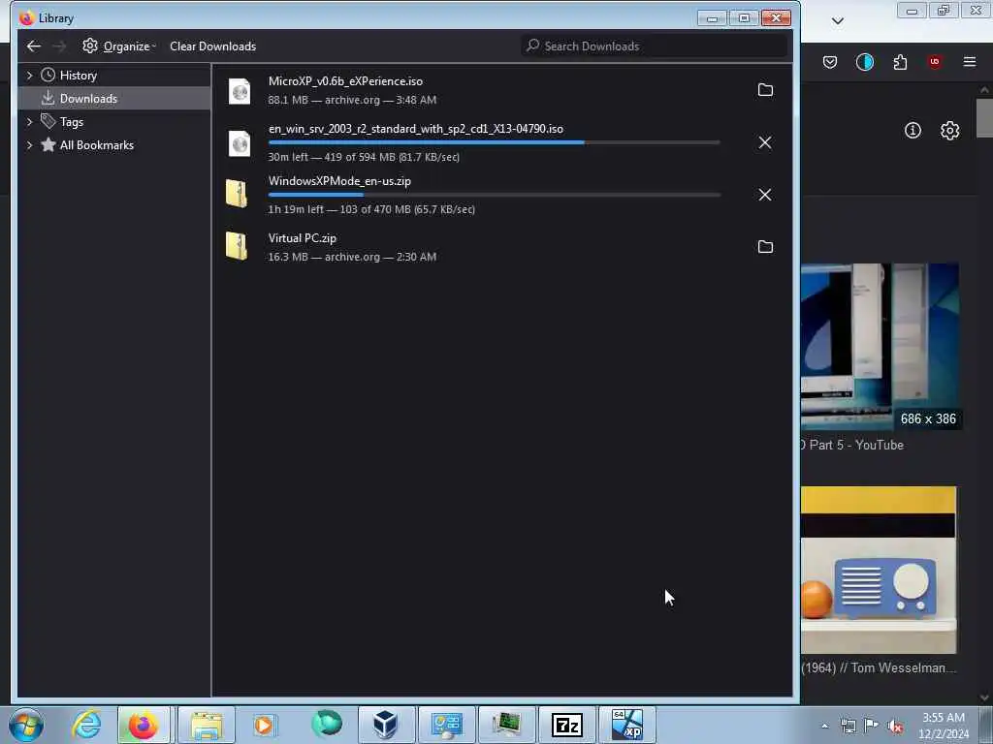
Task: Click the half-circle extension icon in Firefox toolbar
Action: pos(864,62)
